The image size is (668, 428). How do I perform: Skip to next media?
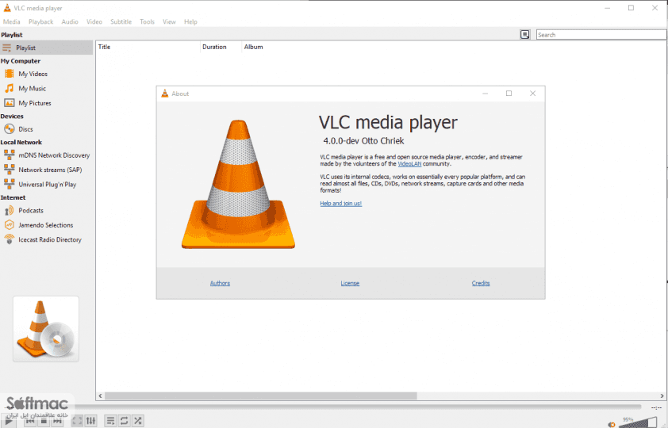tap(57, 421)
